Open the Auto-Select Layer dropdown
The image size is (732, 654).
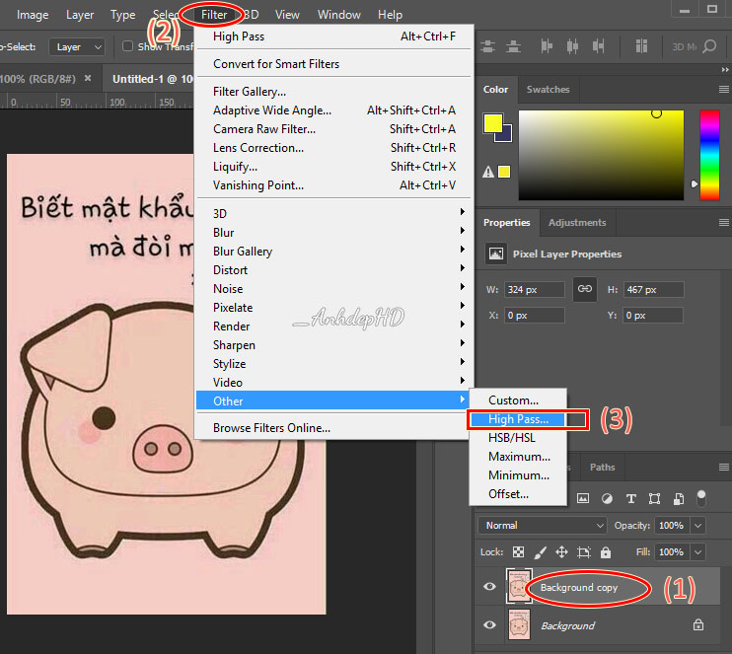point(77,46)
